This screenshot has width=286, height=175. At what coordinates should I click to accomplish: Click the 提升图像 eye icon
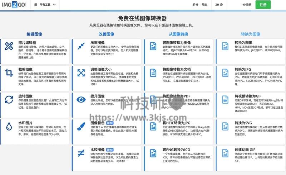tap(81, 100)
